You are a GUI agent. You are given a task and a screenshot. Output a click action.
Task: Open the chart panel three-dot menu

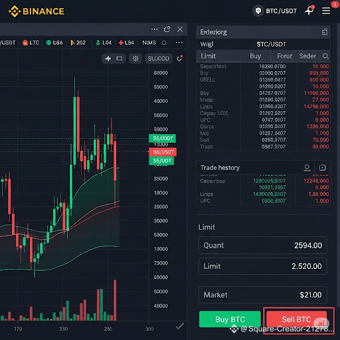[x=154, y=29]
